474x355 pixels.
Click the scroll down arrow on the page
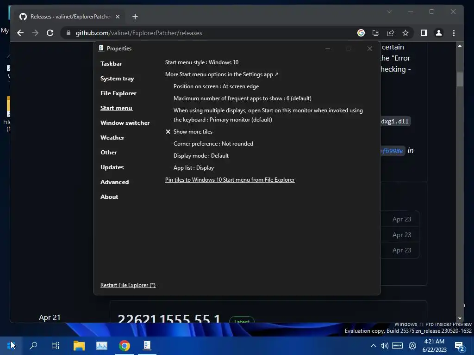[460, 318]
